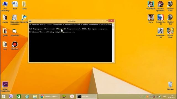
Task: Open the taskbar clock and date
Action: (x=171, y=97)
